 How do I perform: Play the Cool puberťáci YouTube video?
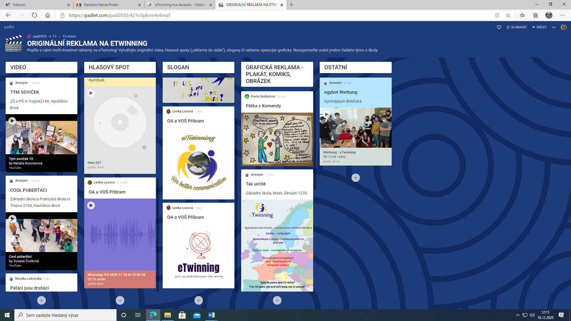tap(12, 219)
